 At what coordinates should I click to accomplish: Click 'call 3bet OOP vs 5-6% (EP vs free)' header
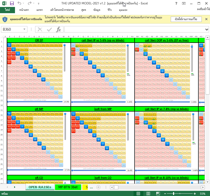tap(167, 40)
